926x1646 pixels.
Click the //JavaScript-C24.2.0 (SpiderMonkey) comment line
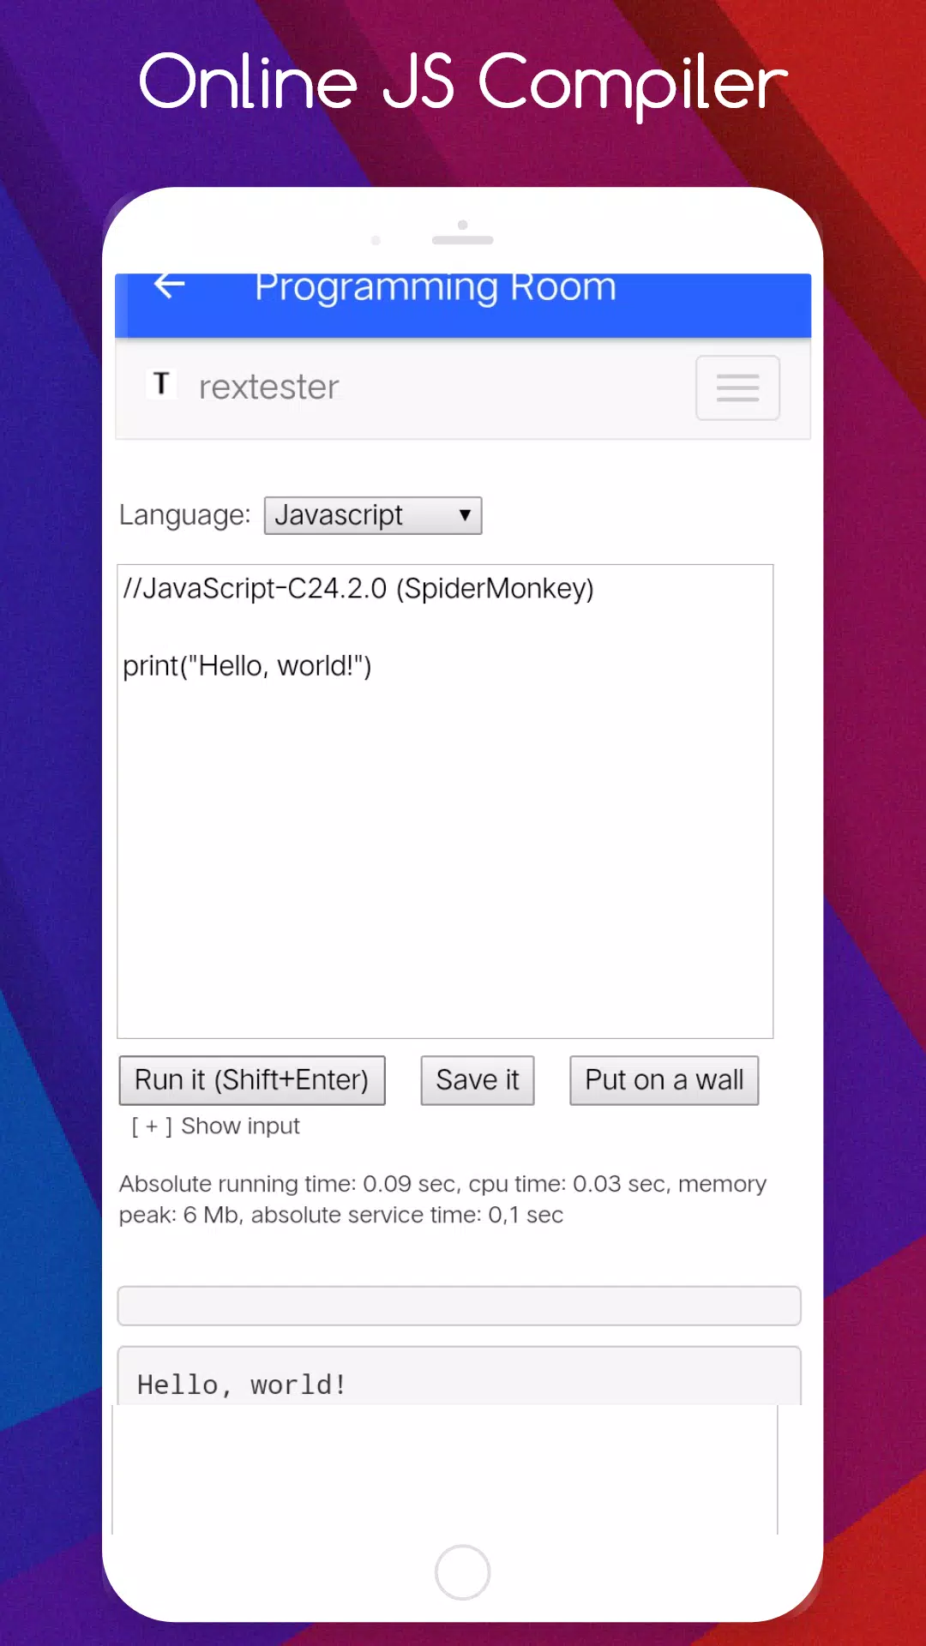coord(358,589)
